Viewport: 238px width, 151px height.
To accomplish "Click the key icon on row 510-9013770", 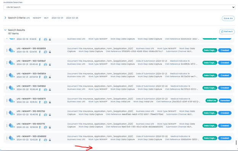I will point(40,127).
